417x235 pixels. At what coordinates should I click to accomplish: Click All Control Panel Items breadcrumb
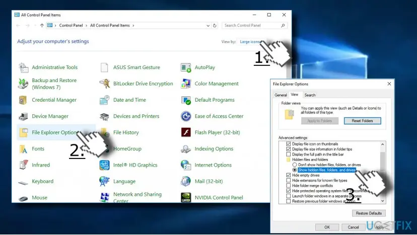[110, 26]
